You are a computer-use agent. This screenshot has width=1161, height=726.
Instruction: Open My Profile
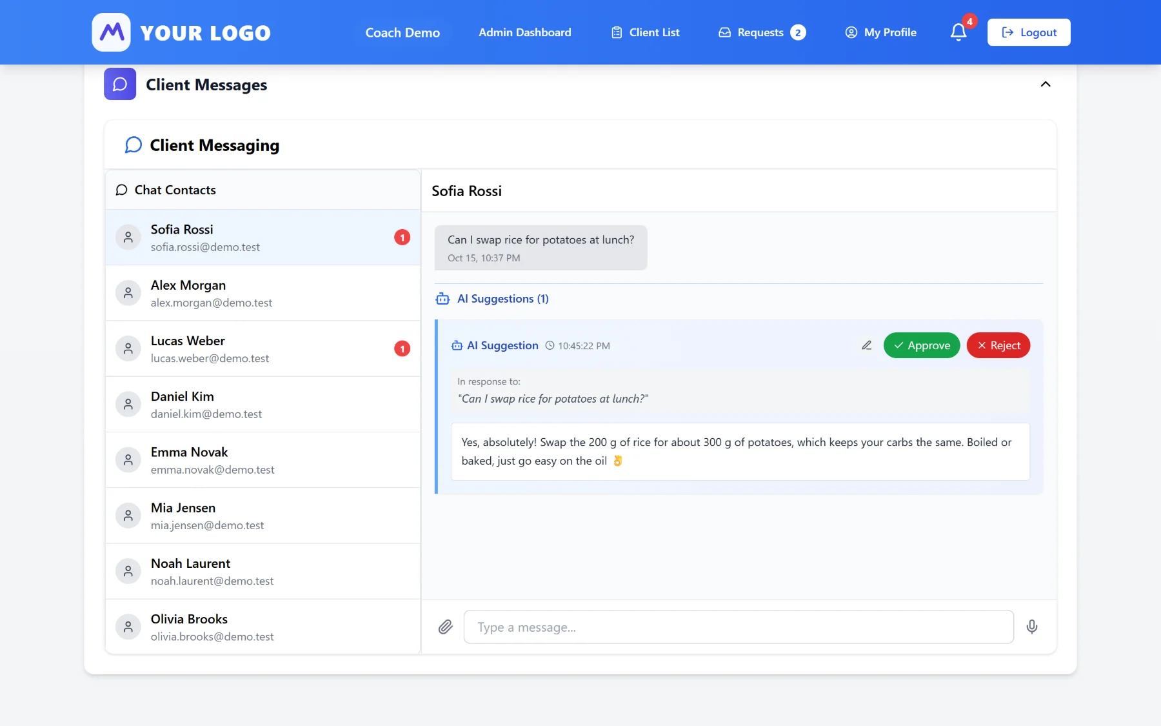[x=881, y=32]
